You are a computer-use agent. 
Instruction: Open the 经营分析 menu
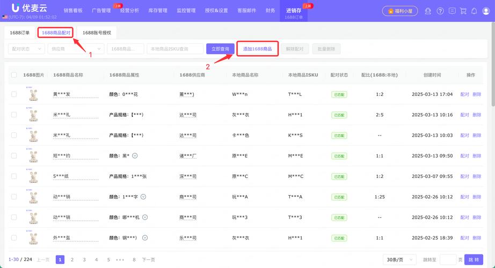[129, 10]
